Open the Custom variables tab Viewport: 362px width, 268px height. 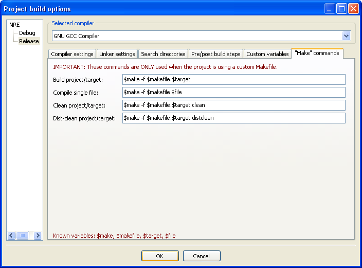point(267,54)
